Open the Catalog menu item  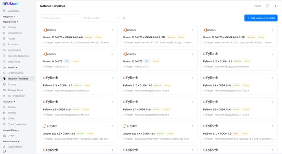point(12,27)
